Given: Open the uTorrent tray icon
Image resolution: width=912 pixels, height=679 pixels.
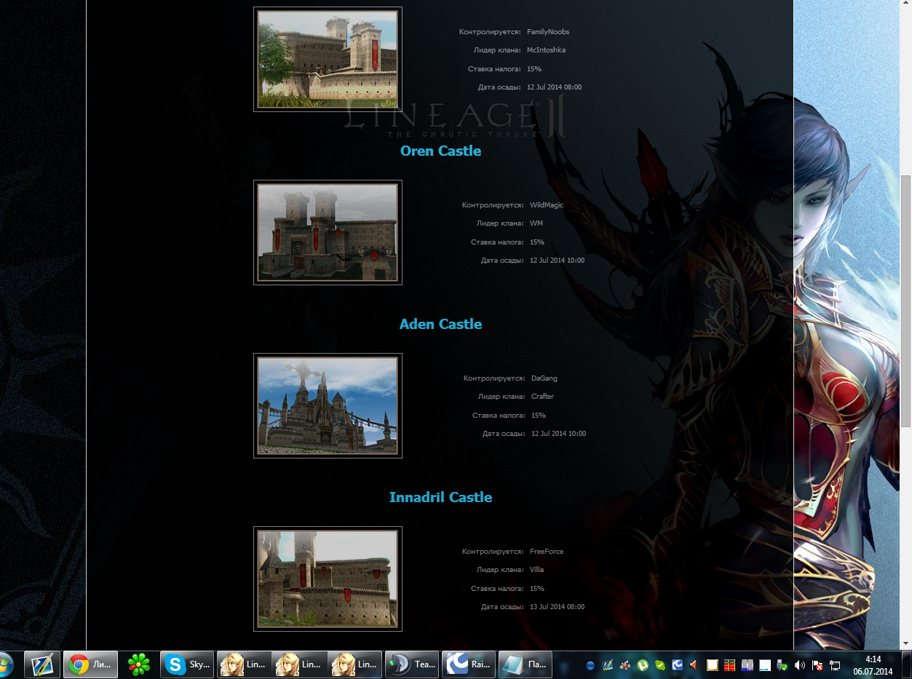Looking at the screenshot, I should coord(643,665).
